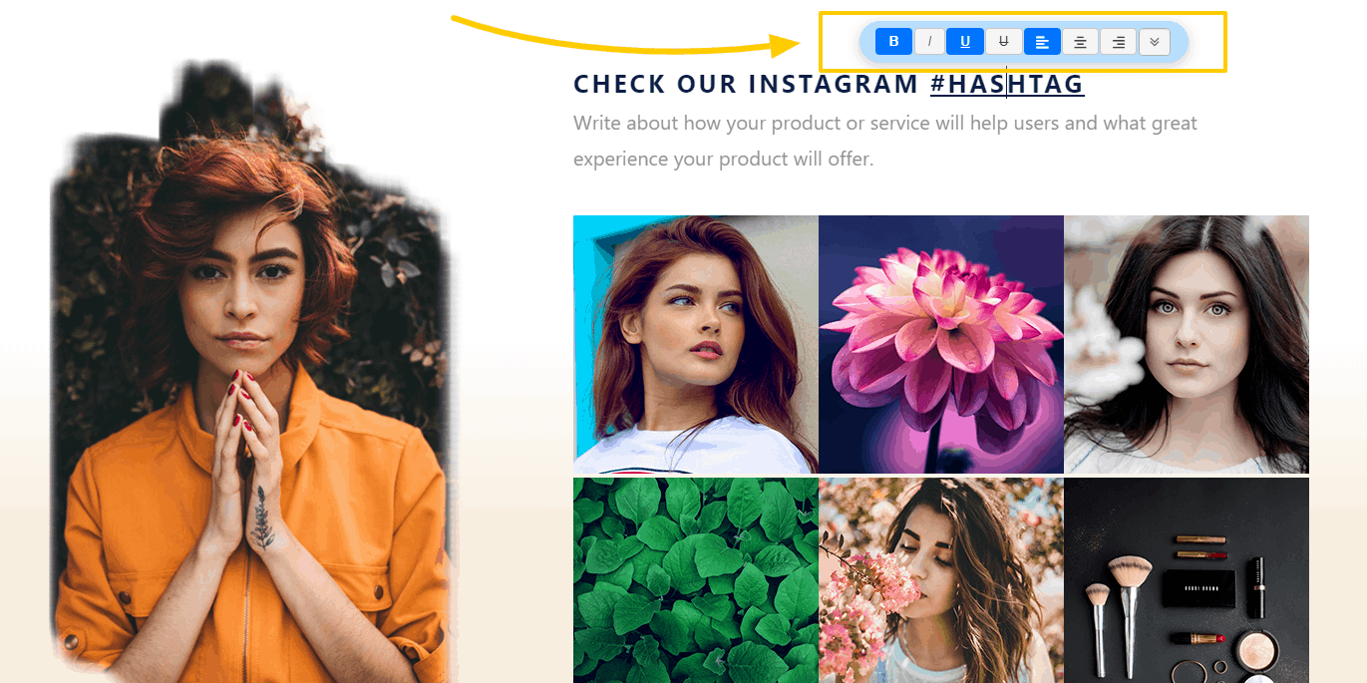Select the align left icon
Viewport: 1367px width, 683px height.
(1042, 42)
